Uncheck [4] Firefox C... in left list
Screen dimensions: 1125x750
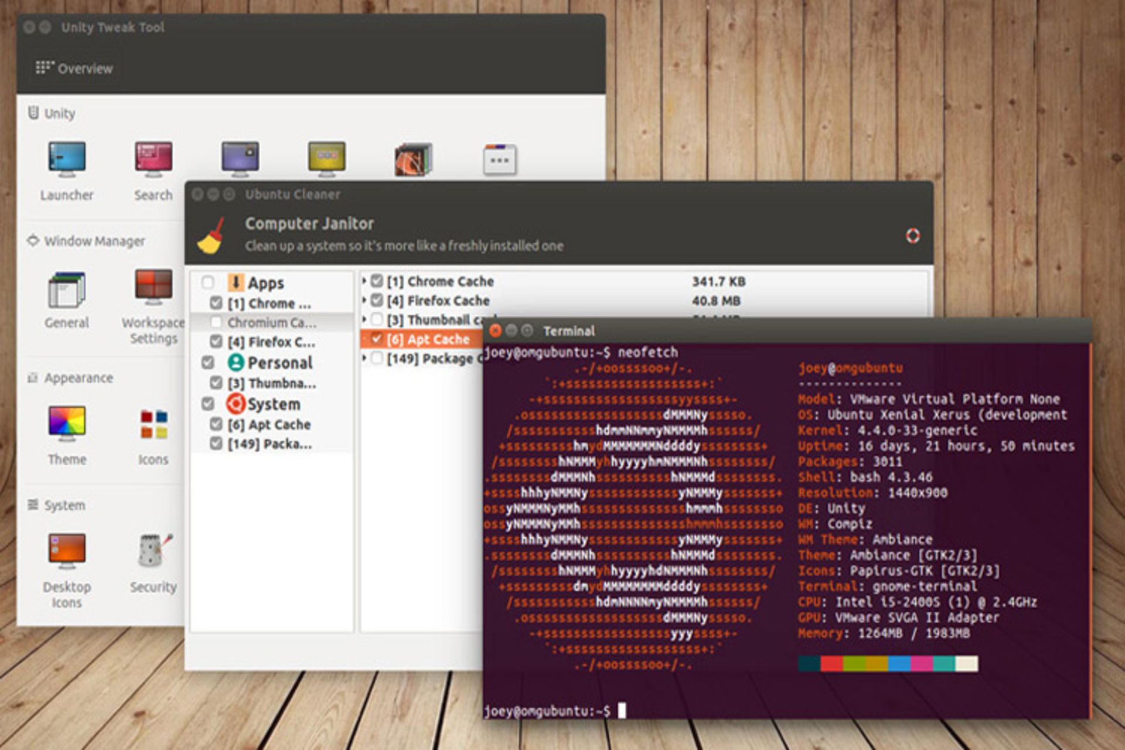(216, 342)
